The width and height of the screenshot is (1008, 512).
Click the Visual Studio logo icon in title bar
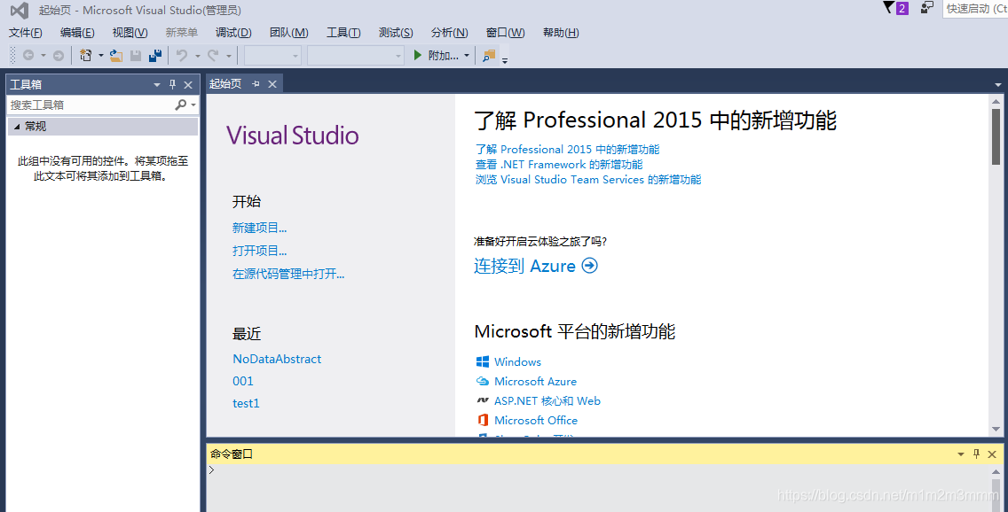tap(20, 11)
